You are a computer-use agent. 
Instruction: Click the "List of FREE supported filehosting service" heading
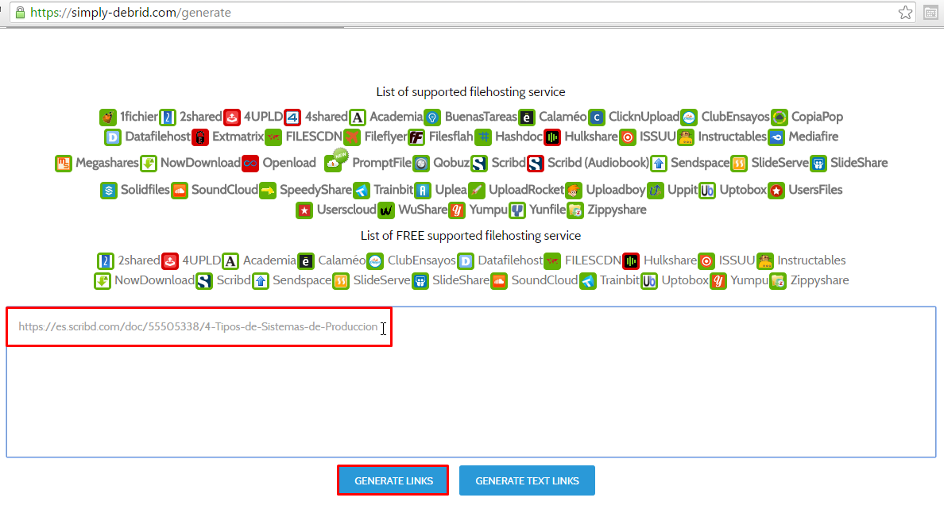470,236
